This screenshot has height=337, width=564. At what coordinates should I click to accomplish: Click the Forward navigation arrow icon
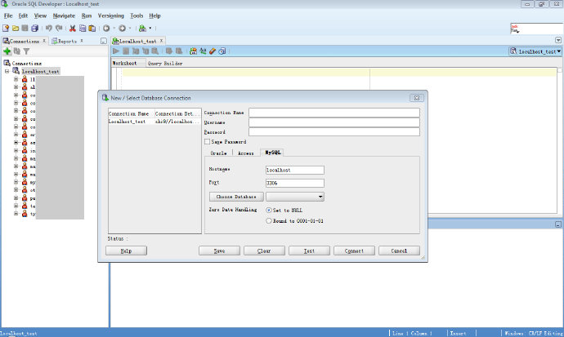pyautogui.click(x=123, y=28)
